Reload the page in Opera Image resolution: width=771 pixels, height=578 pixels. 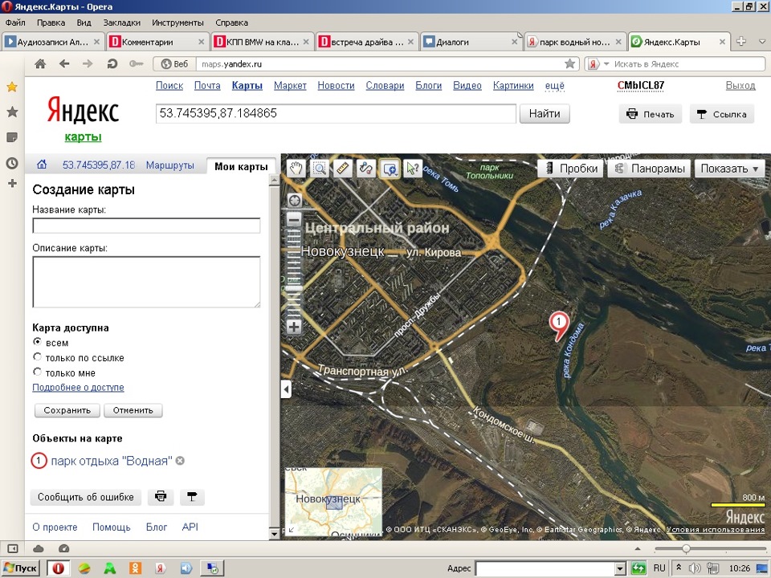[x=112, y=64]
